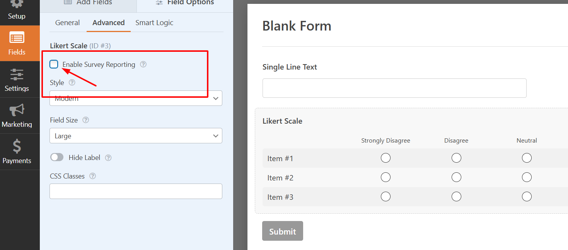Select Strongly Disagree for Item #1
Screen dimensions: 568x250
pyautogui.click(x=385, y=158)
